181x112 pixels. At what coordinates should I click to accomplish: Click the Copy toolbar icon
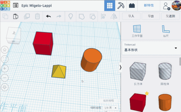(5, 16)
